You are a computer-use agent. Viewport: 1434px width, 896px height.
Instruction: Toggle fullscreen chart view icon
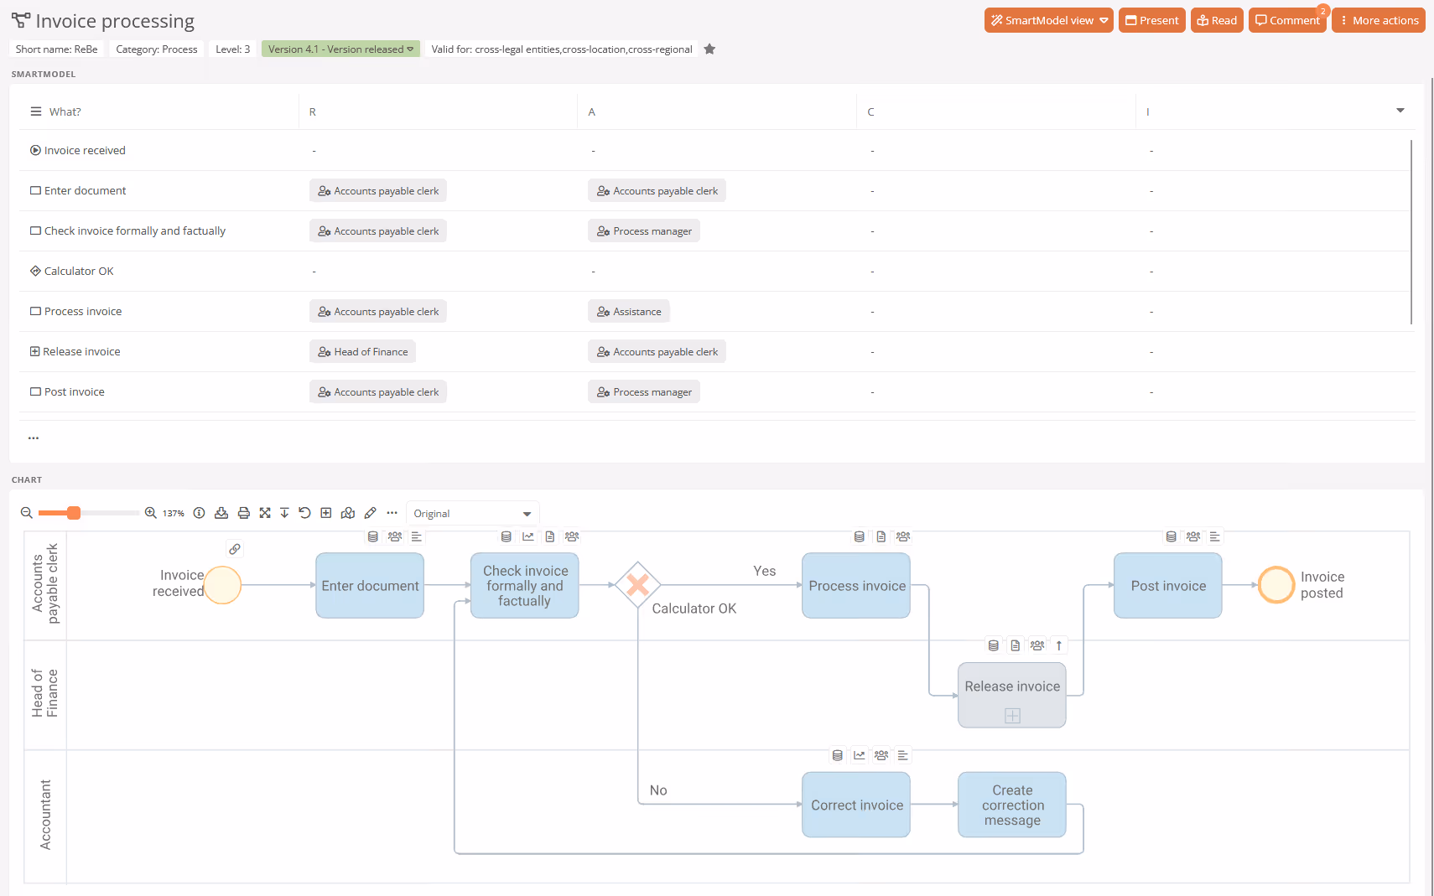point(265,513)
